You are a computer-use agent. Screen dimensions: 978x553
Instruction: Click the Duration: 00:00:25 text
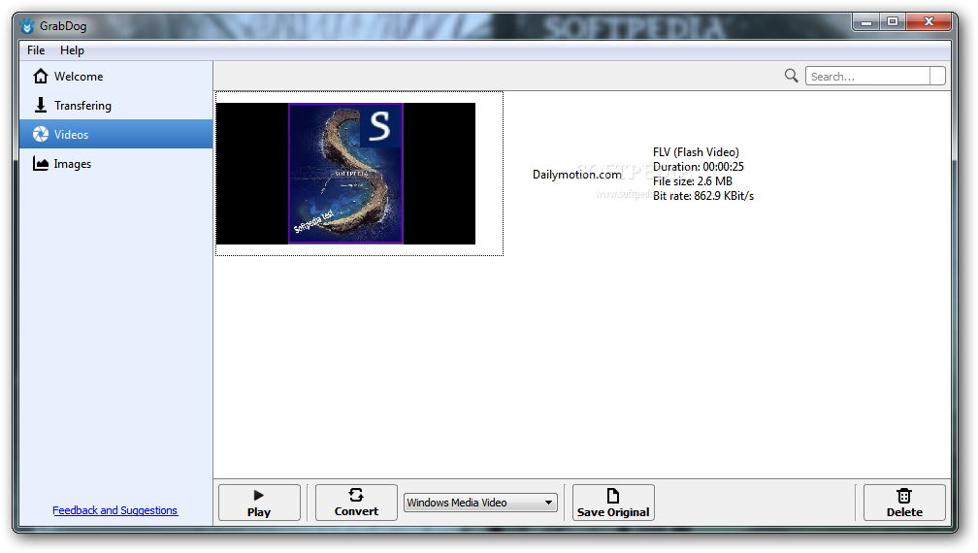tap(698, 167)
